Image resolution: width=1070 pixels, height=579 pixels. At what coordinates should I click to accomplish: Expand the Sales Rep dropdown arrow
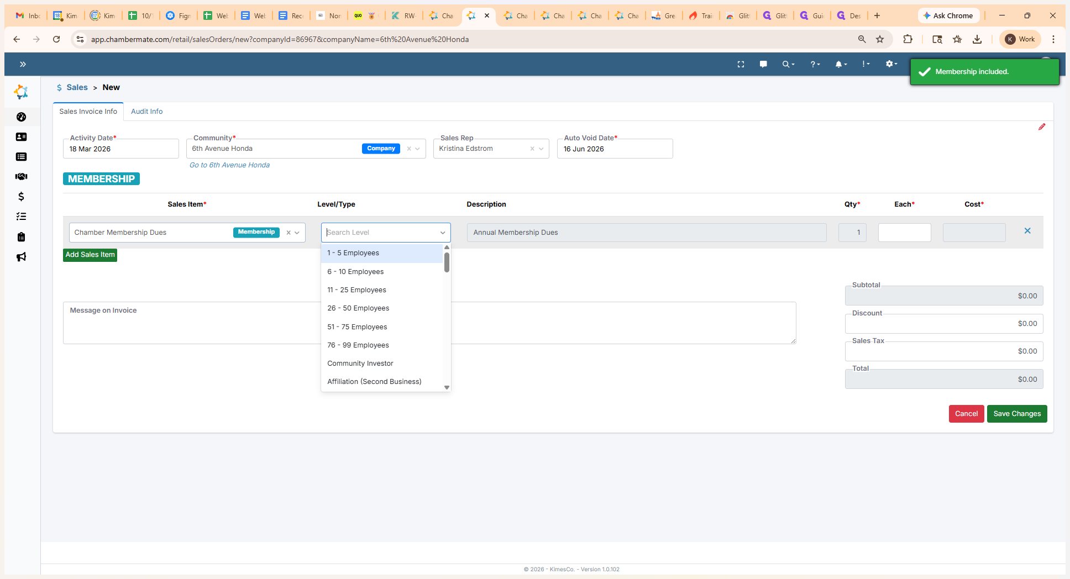tap(541, 149)
